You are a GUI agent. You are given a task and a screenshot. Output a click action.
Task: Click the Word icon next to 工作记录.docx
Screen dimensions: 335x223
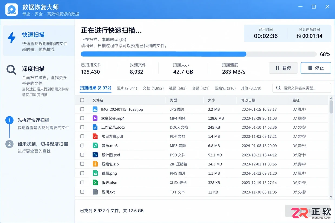pos(95,127)
